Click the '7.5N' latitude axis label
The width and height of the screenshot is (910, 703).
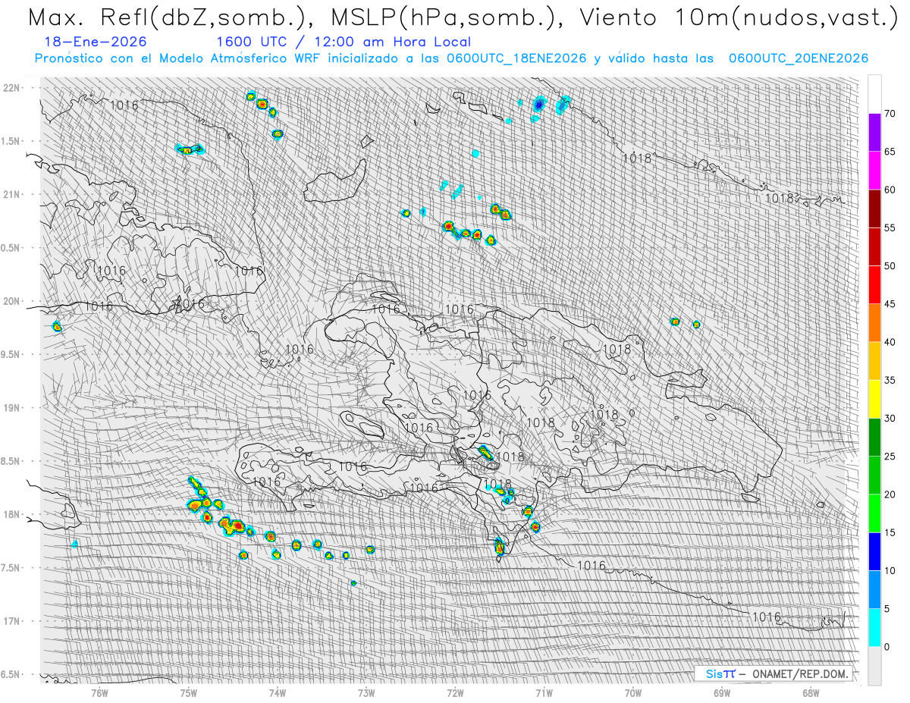click(11, 567)
